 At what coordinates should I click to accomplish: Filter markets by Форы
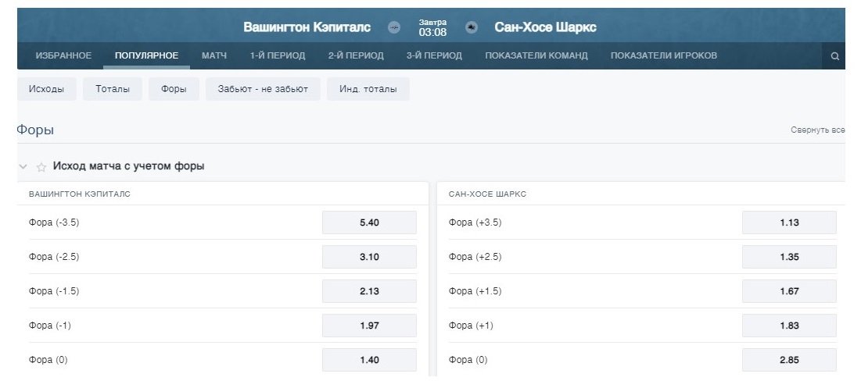tap(174, 89)
